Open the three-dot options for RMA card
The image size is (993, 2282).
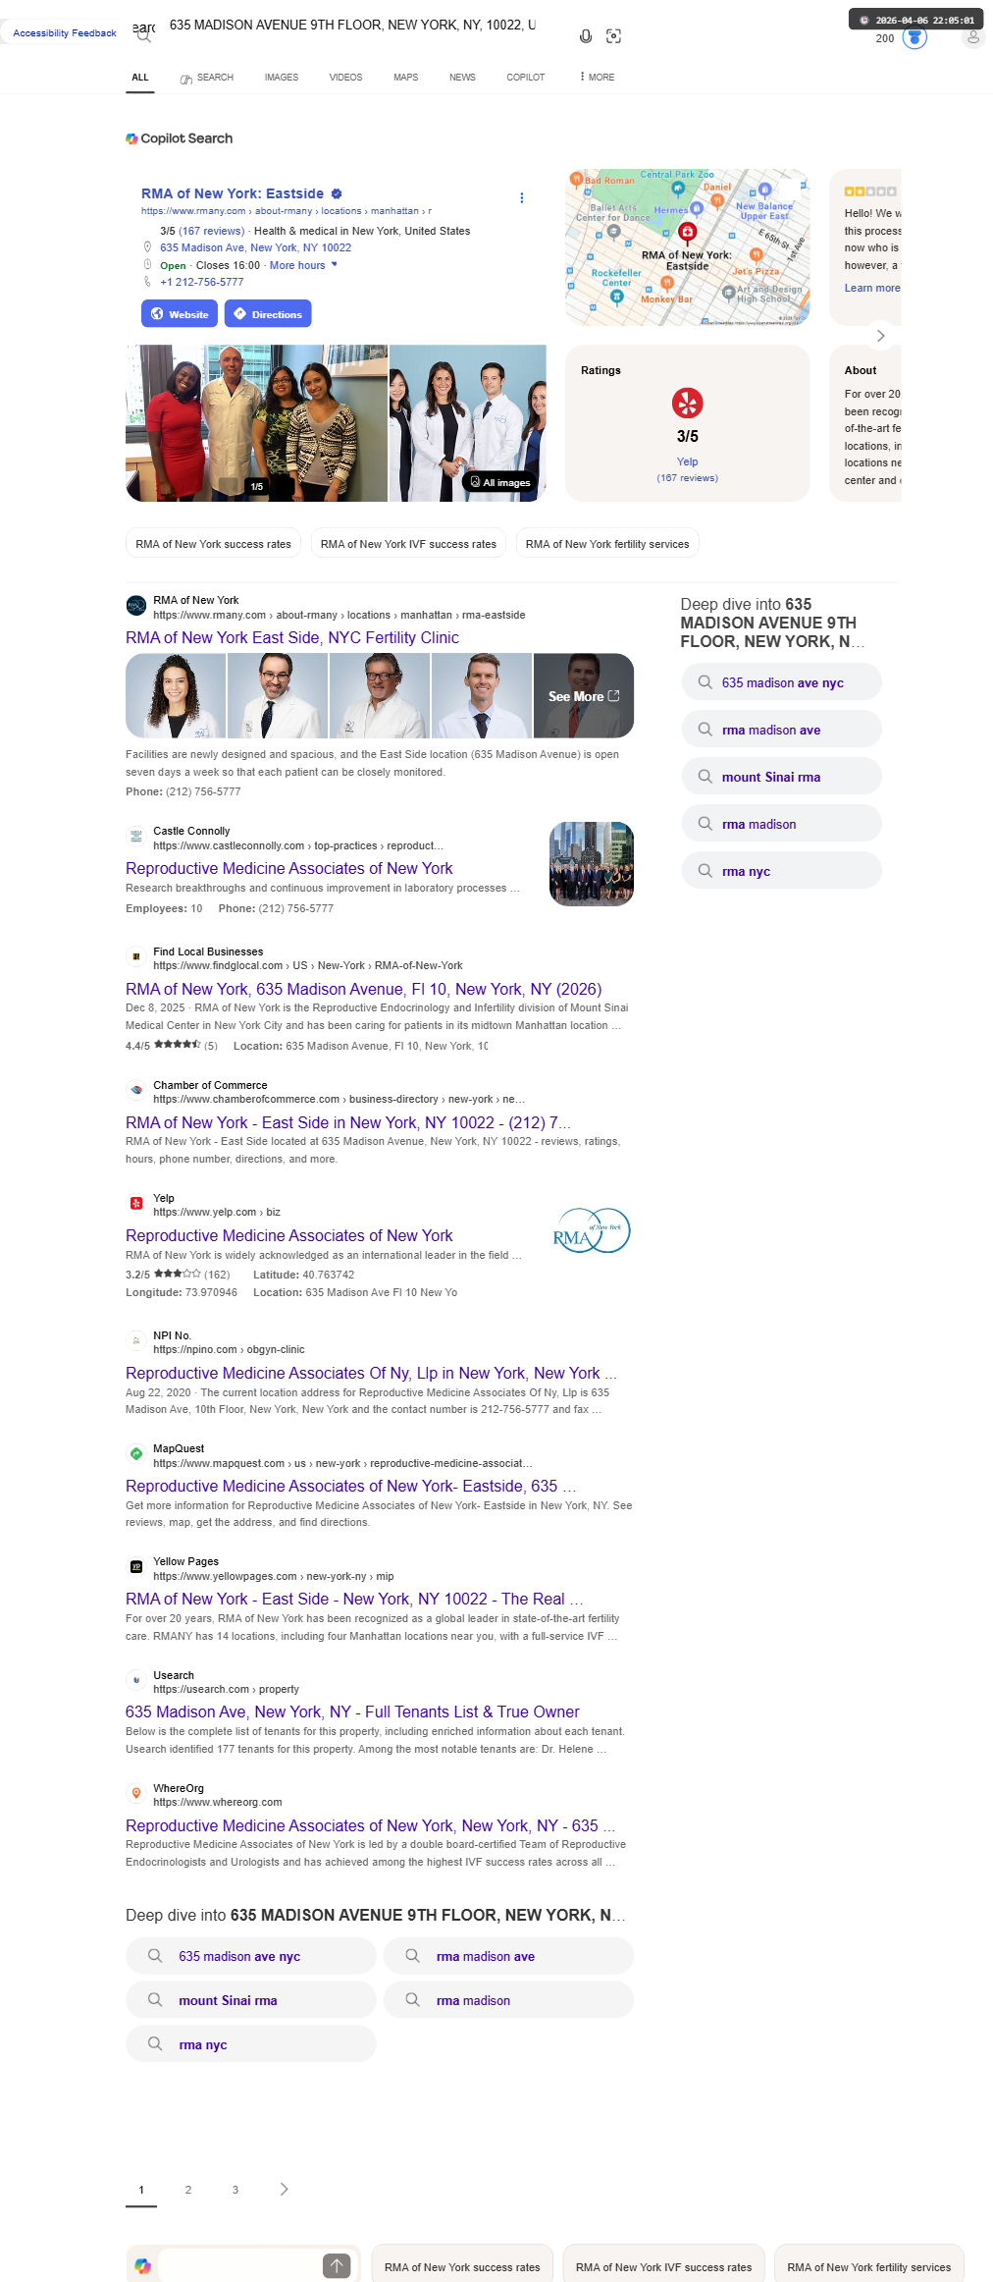(x=521, y=197)
